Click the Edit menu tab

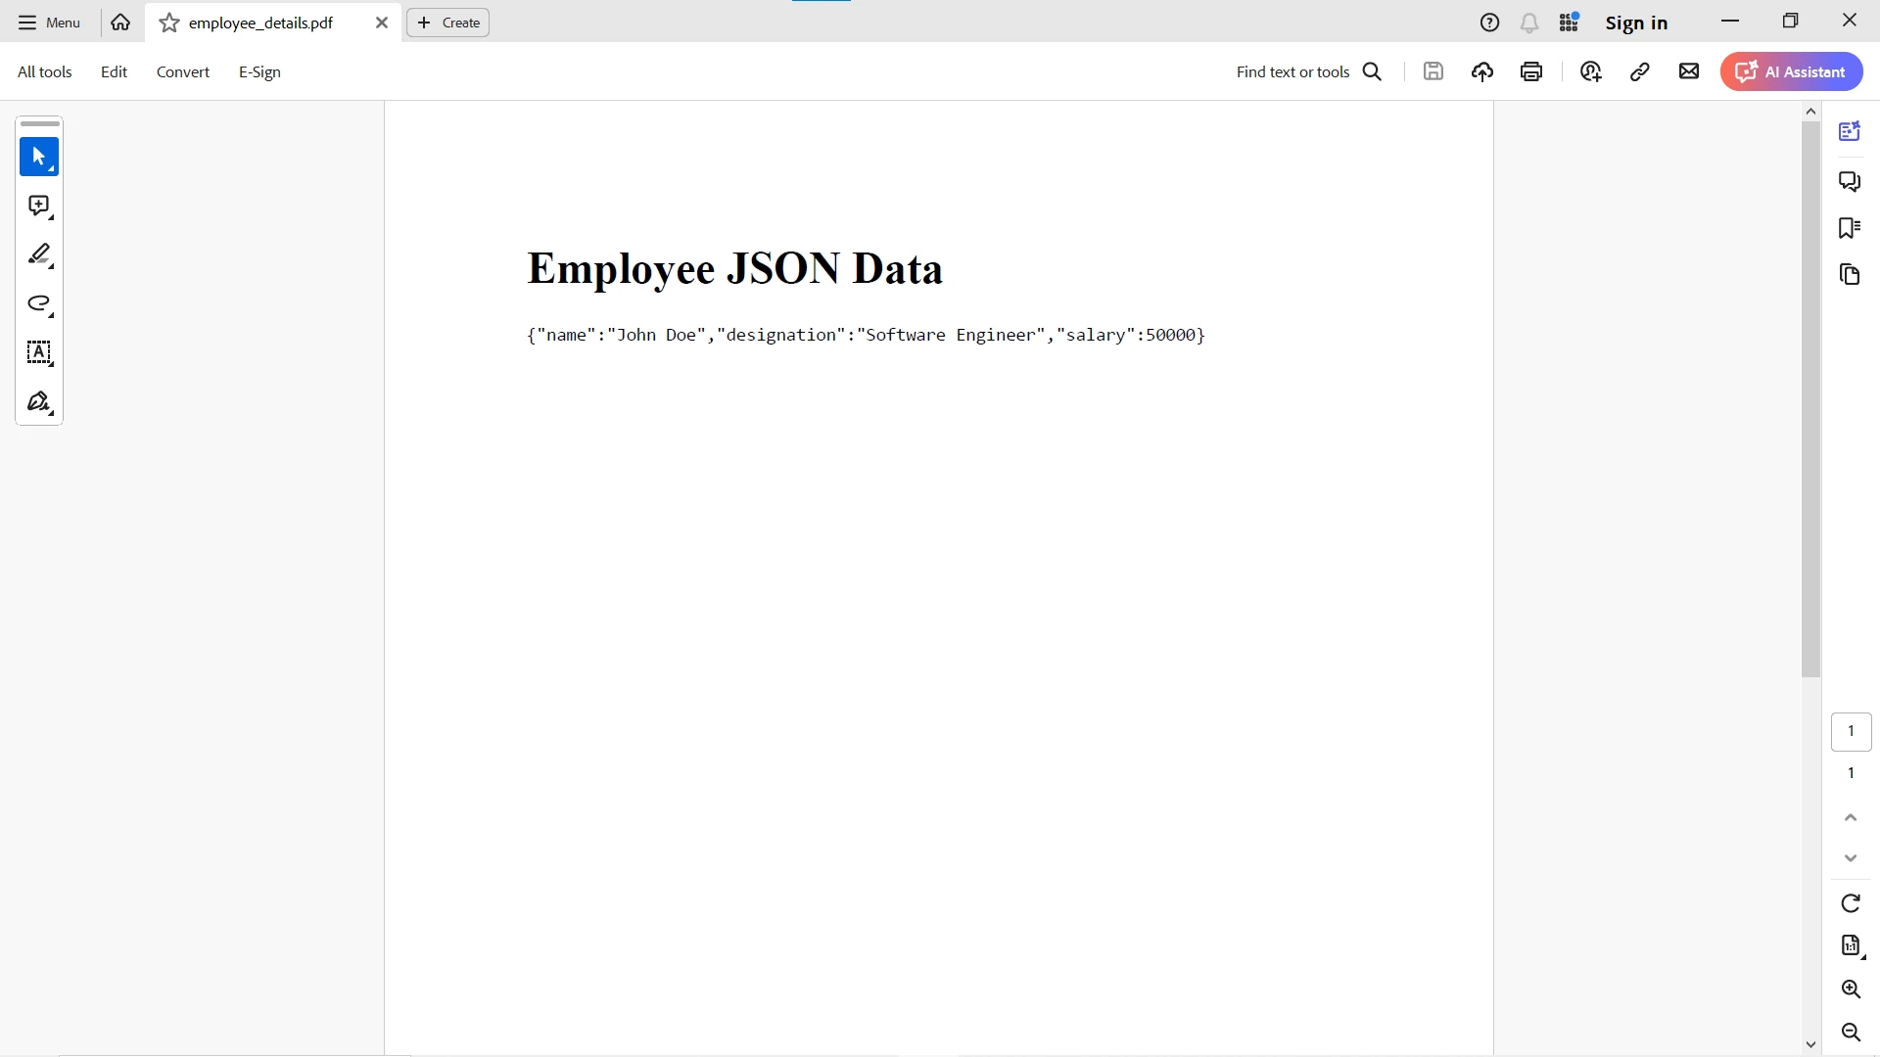(114, 71)
